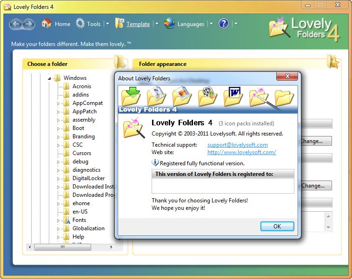Select the Cursors folder in tree
352x279 pixels.
[x=82, y=153]
